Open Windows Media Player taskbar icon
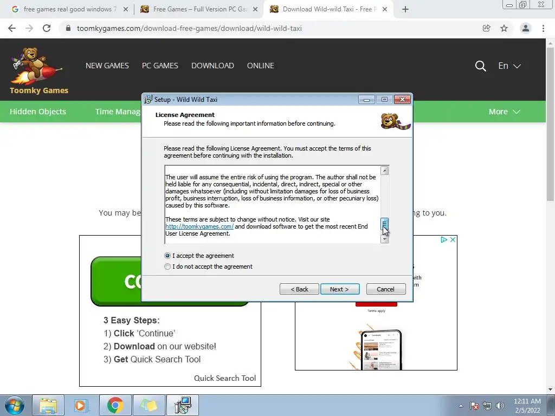Image resolution: width=555 pixels, height=416 pixels. click(x=81, y=405)
